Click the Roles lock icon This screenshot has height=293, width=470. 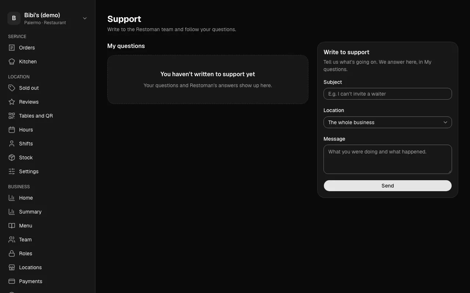(x=12, y=253)
